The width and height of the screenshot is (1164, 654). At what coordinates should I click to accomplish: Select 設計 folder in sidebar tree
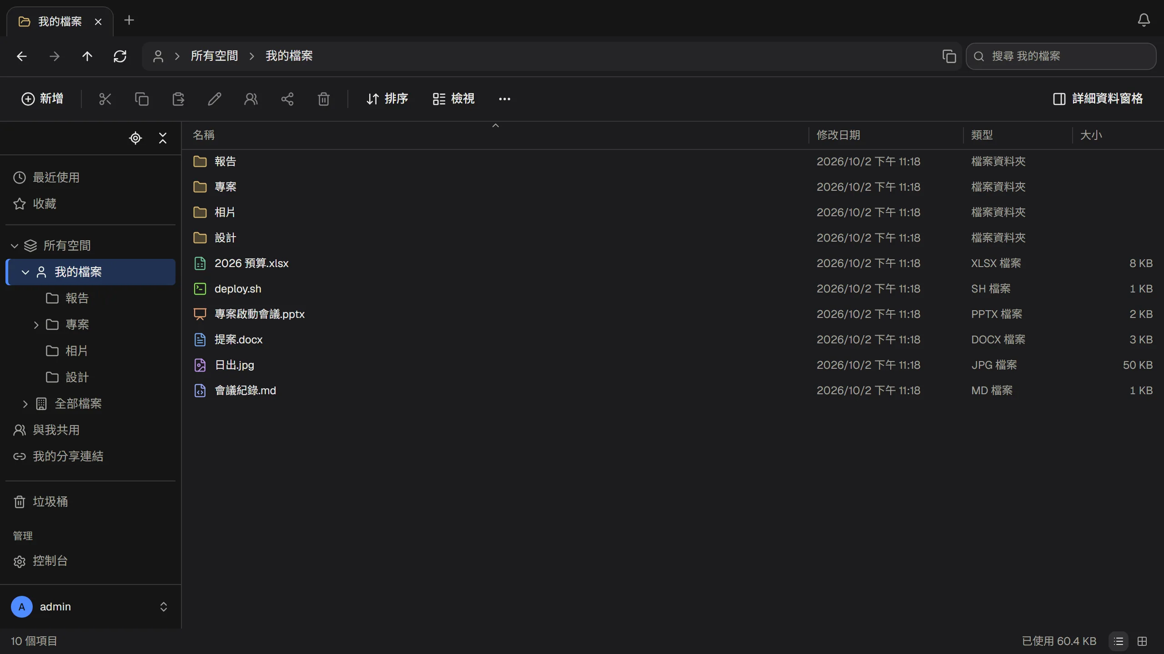(90, 377)
